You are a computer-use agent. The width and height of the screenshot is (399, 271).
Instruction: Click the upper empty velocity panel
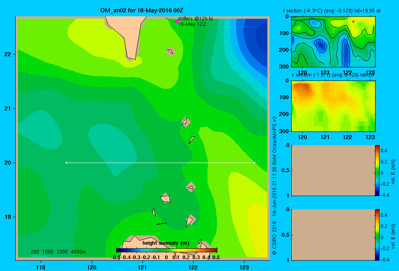point(333,171)
